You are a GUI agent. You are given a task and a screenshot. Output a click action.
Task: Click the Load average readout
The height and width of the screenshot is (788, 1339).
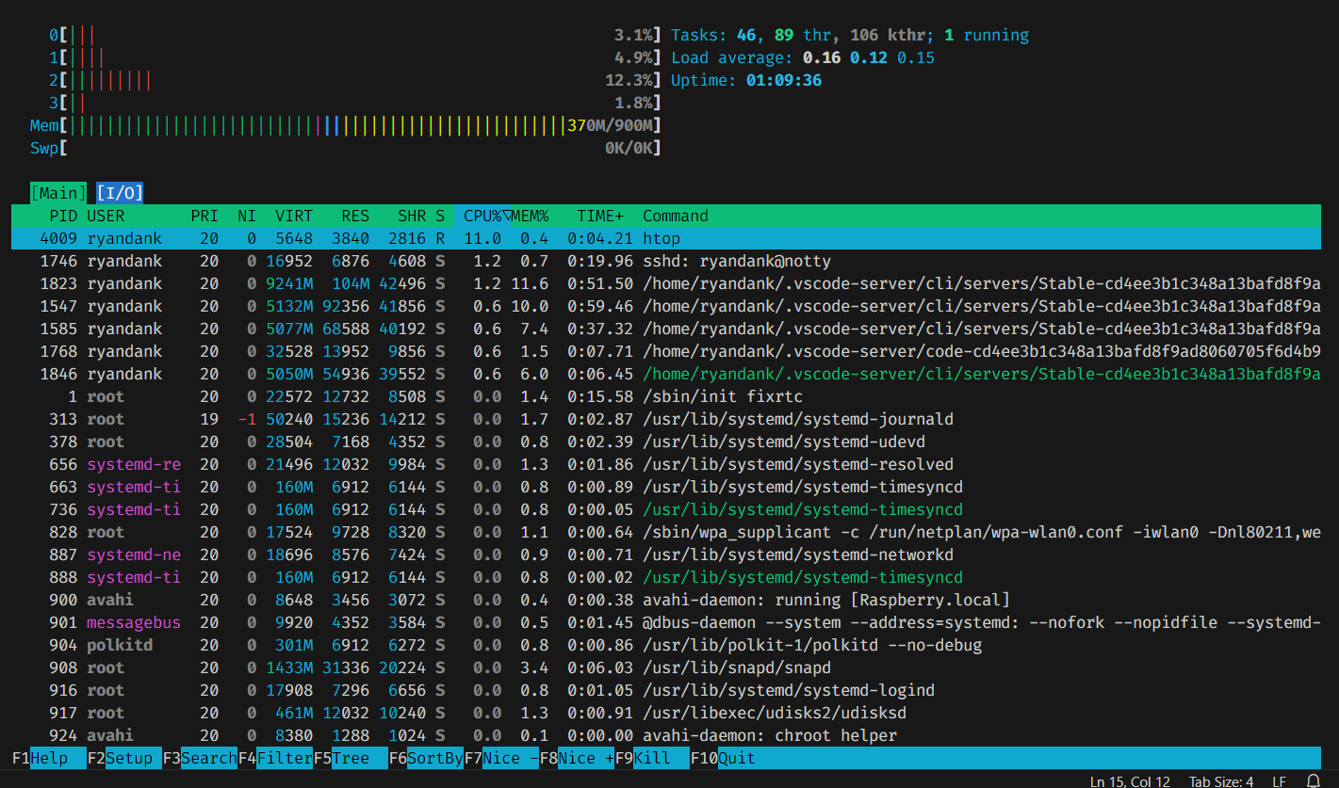[x=803, y=57]
